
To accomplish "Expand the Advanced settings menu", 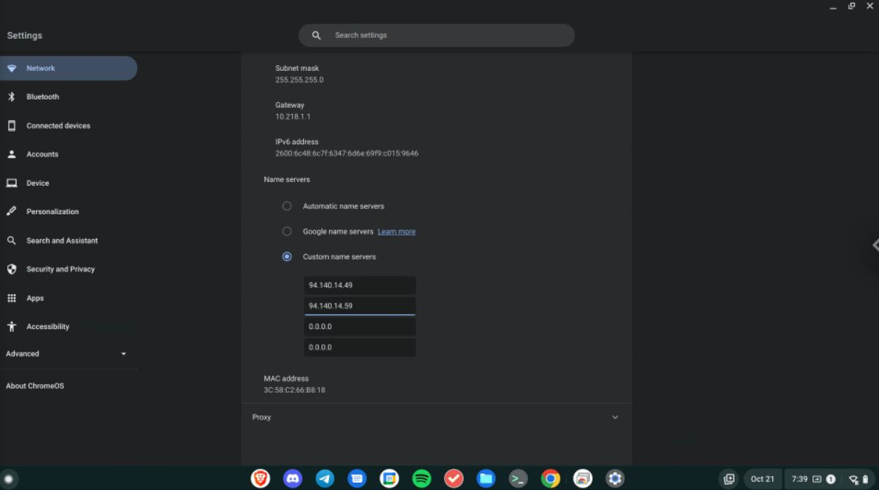I will (66, 354).
